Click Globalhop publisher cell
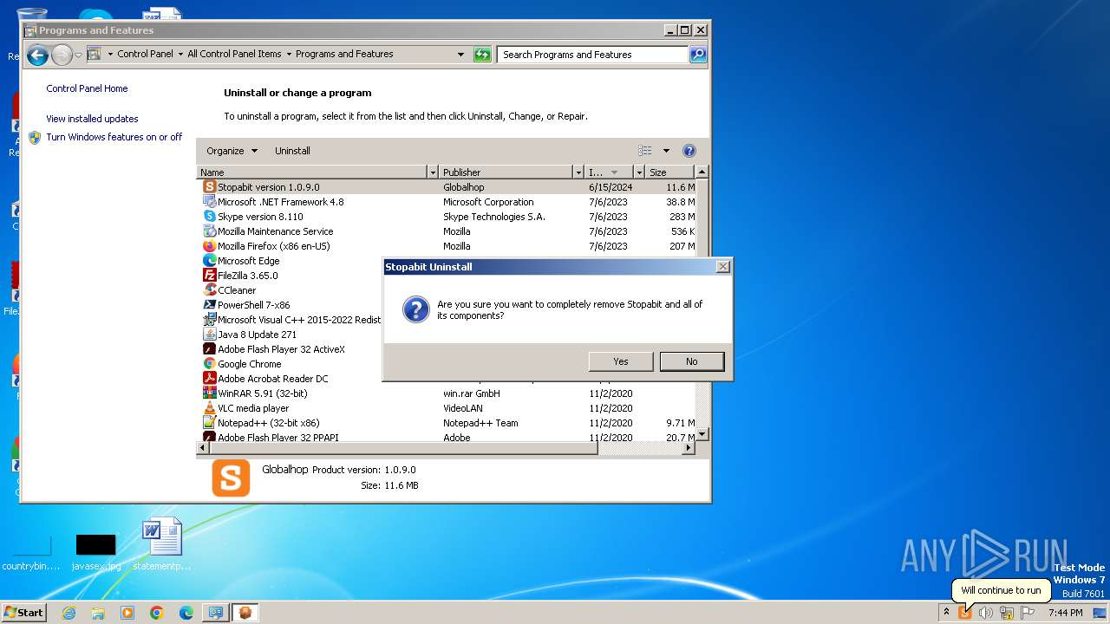Image resolution: width=1110 pixels, height=624 pixels. [463, 187]
